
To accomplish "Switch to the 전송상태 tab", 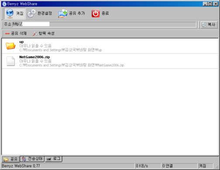I will [x=32, y=159].
